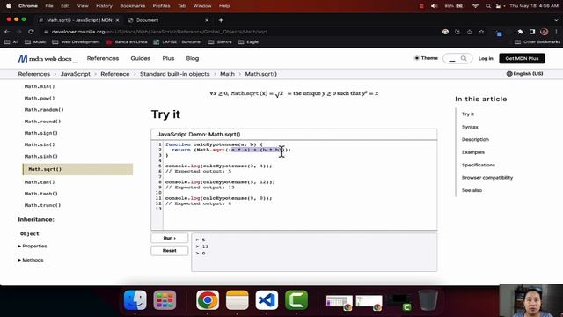Jump to Syntax in this article

pyautogui.click(x=470, y=127)
